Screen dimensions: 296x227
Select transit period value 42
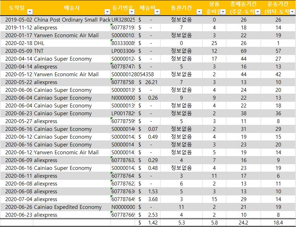278,74
